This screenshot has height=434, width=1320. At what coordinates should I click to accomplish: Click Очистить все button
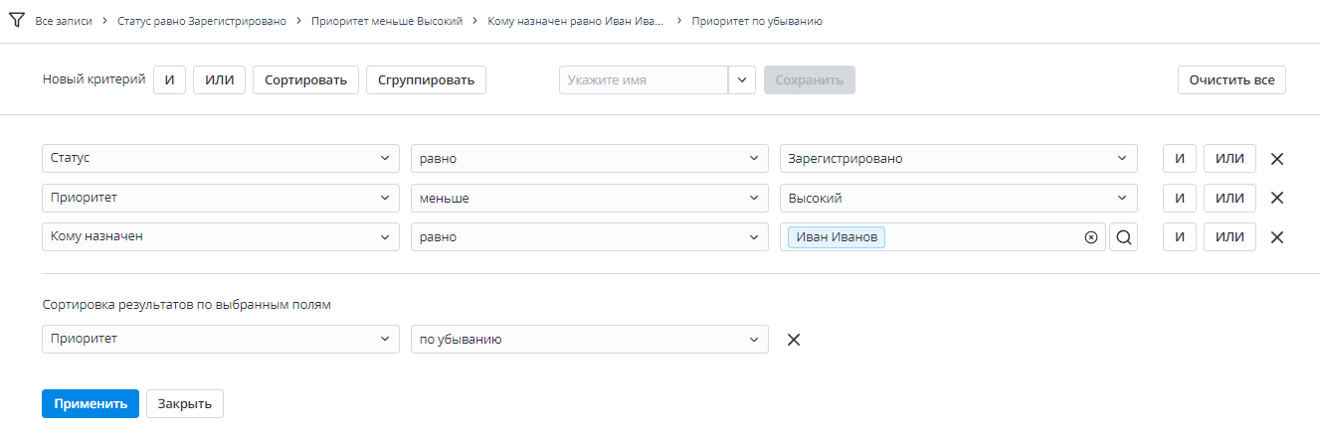point(1231,80)
